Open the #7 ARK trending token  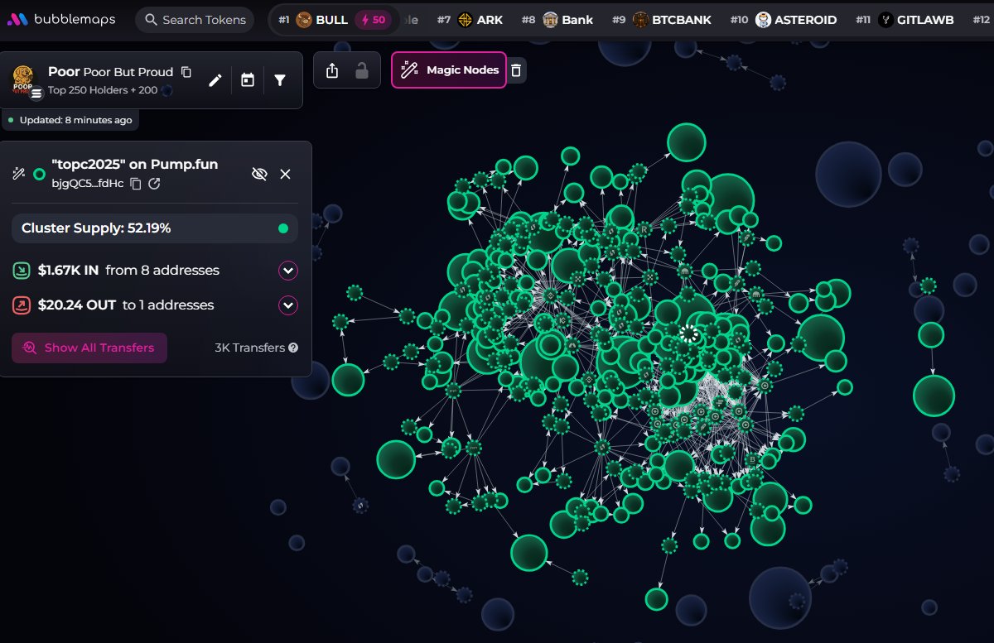point(470,20)
